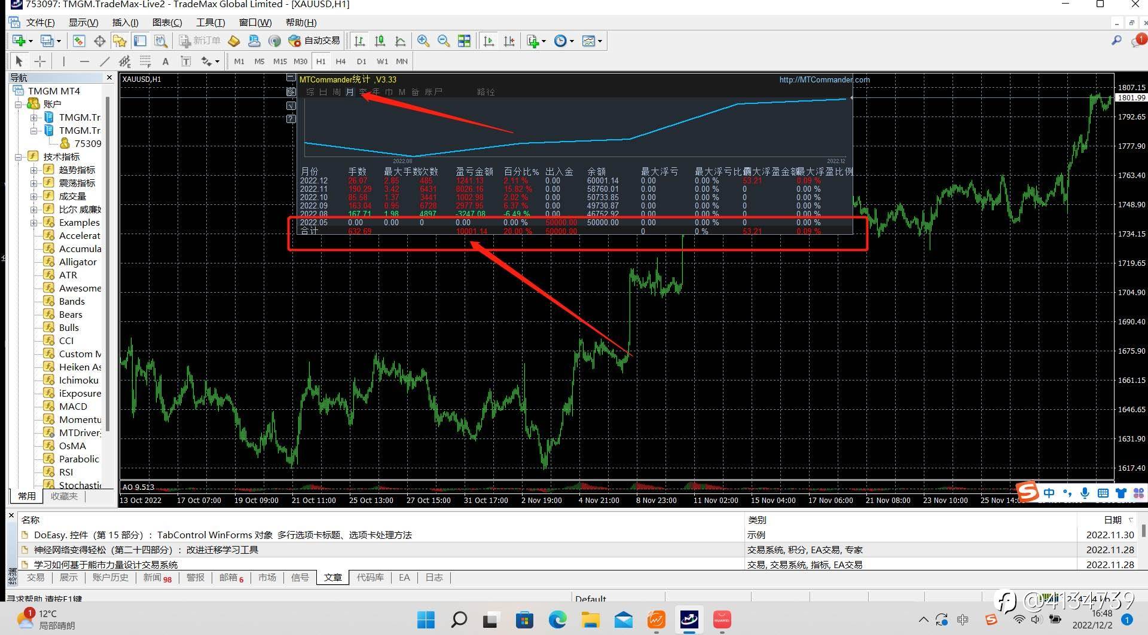Open the 显示(V) menu

coord(83,22)
